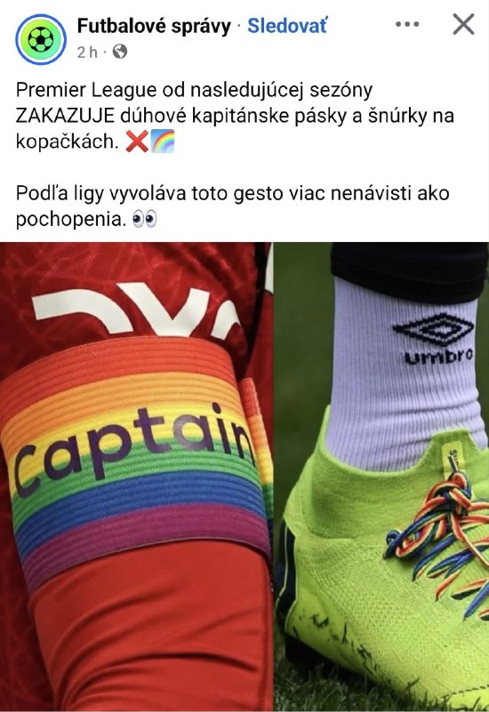
Task: Select the word ZAKAZUJE in the post
Action: tap(65, 116)
